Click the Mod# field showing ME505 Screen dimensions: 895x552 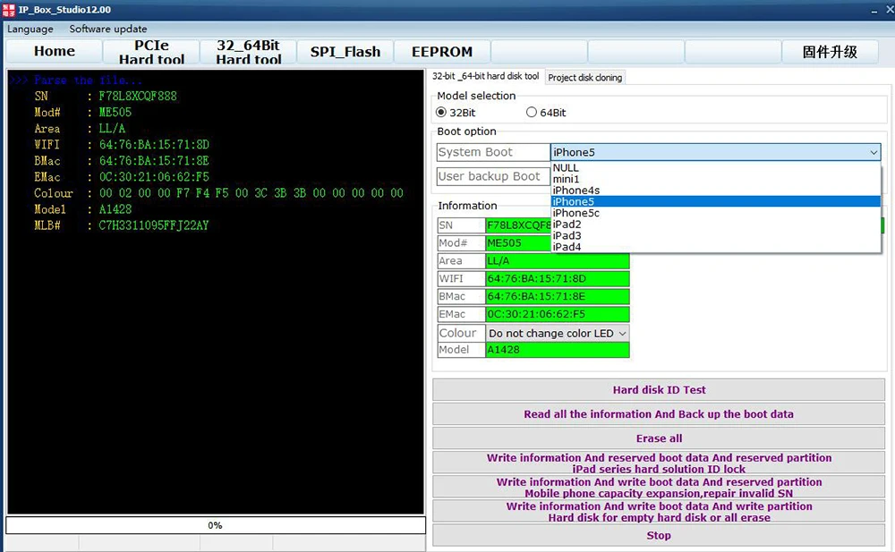pos(518,243)
